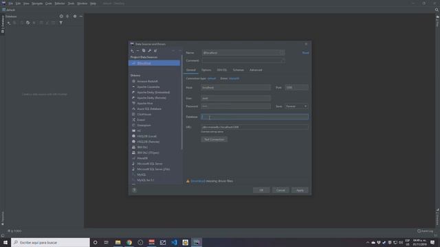Switch to the SSH/SSL tab
The image size is (440, 247).
221,70
